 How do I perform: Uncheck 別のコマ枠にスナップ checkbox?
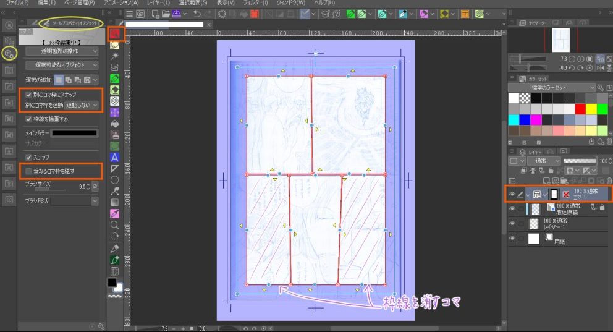click(28, 95)
